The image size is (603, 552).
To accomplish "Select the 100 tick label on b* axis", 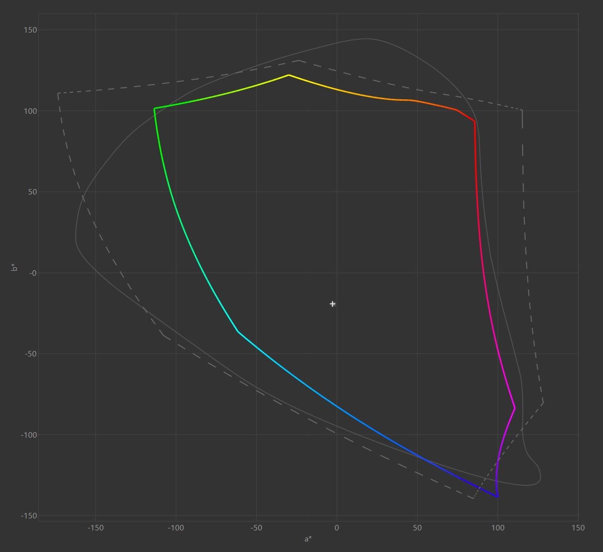I will (30, 111).
